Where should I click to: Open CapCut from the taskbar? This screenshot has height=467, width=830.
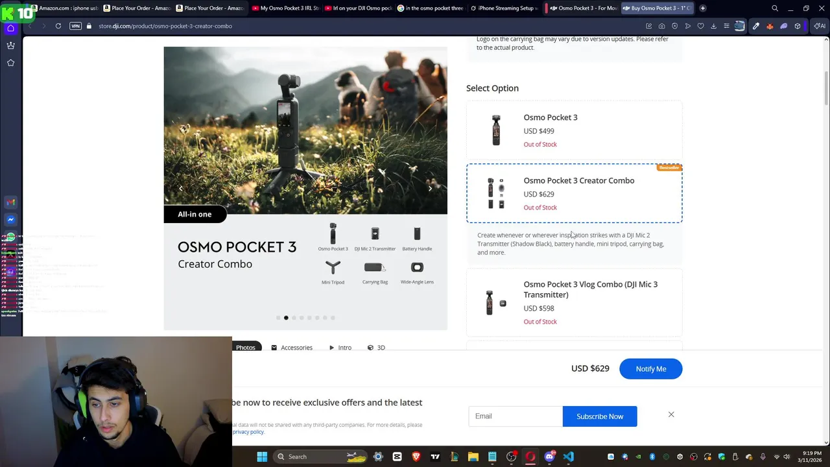click(397, 457)
